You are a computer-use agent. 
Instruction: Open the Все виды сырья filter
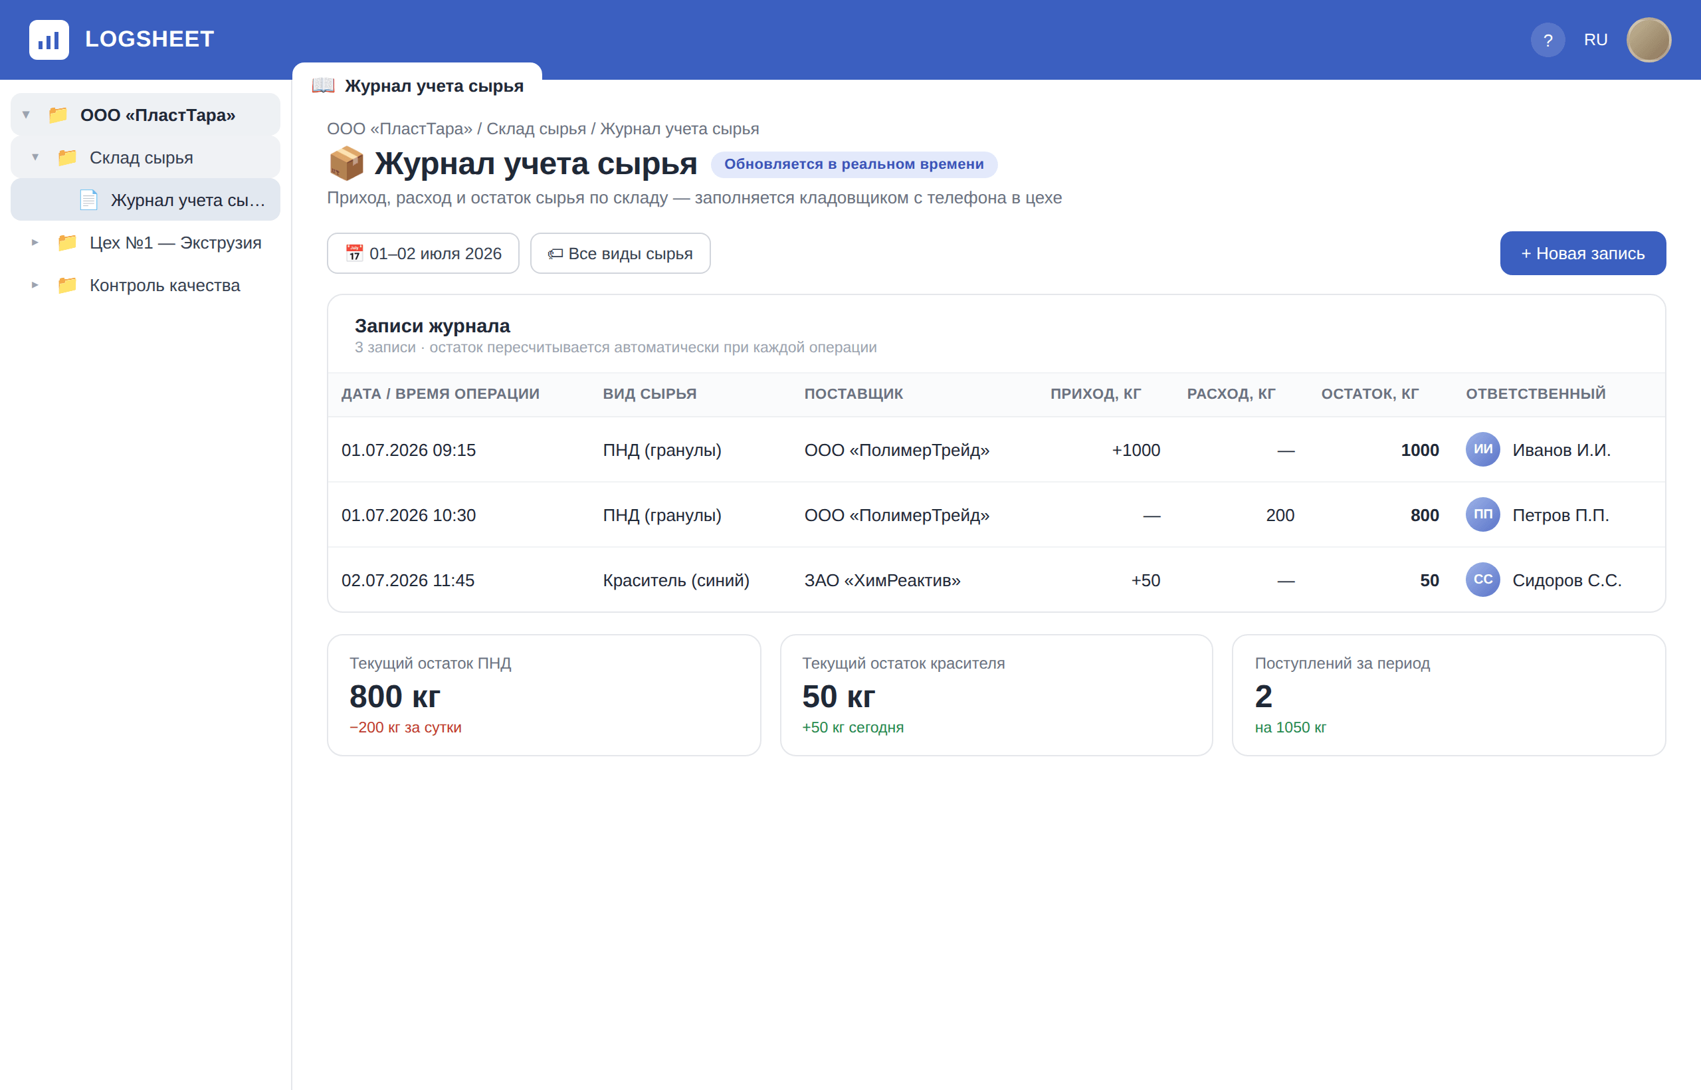point(620,253)
